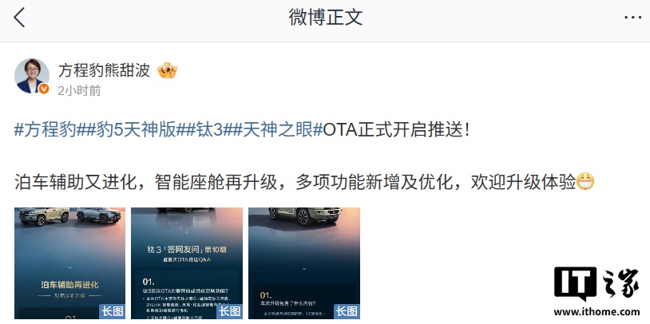Click the grinning emoji after the post text
This screenshot has height=324, width=650.
coord(585,181)
